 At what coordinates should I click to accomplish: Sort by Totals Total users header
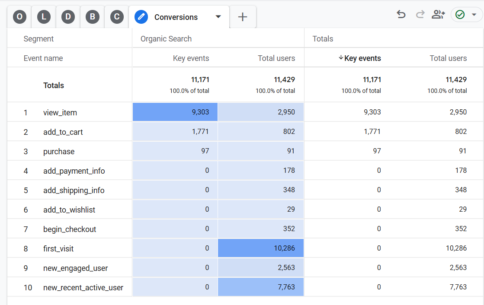(x=448, y=58)
